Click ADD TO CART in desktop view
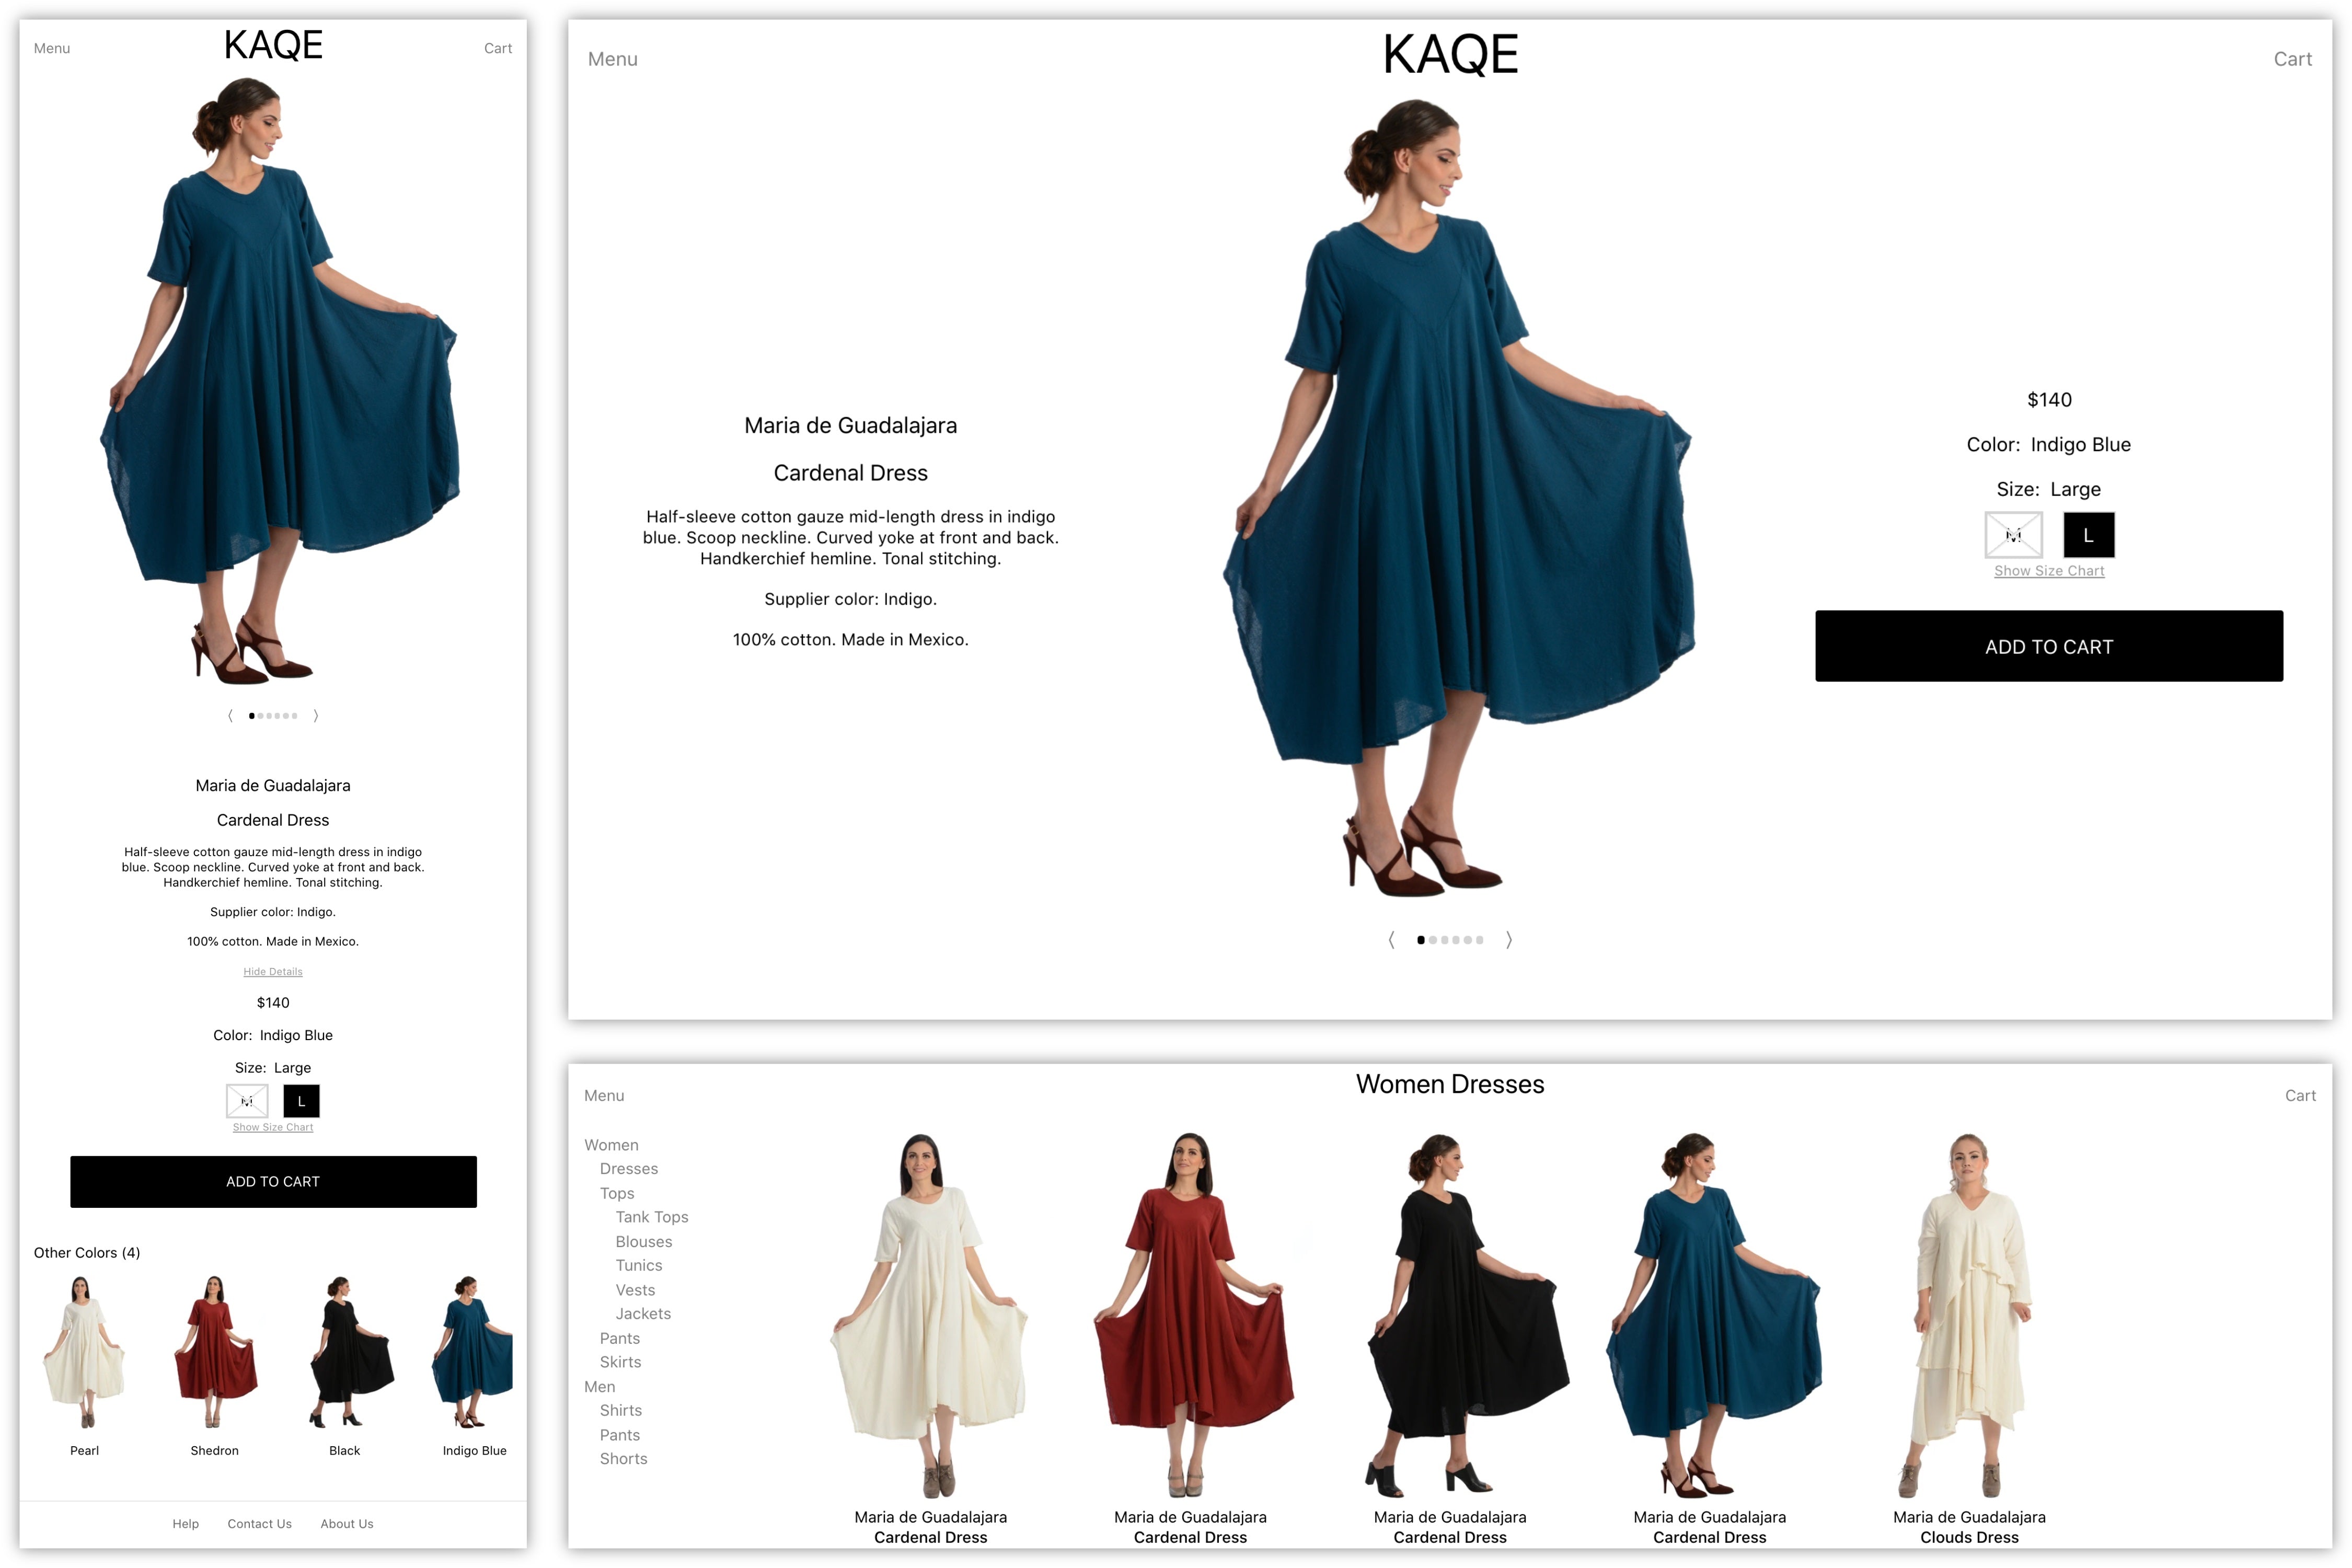This screenshot has width=2352, height=1568. 2049,647
